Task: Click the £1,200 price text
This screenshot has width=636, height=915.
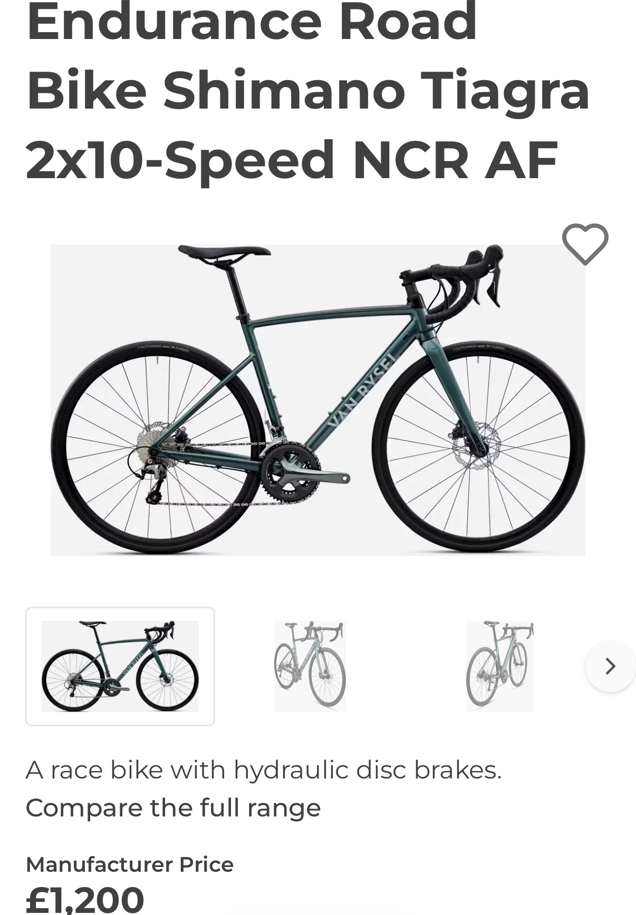Action: pos(85,900)
